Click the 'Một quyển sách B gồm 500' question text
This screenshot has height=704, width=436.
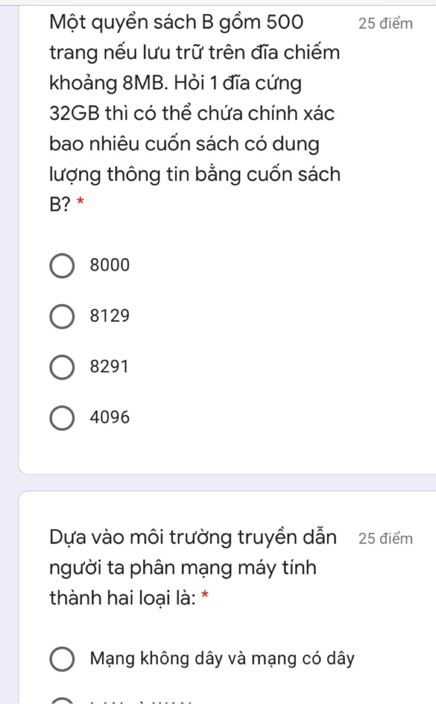176,22
